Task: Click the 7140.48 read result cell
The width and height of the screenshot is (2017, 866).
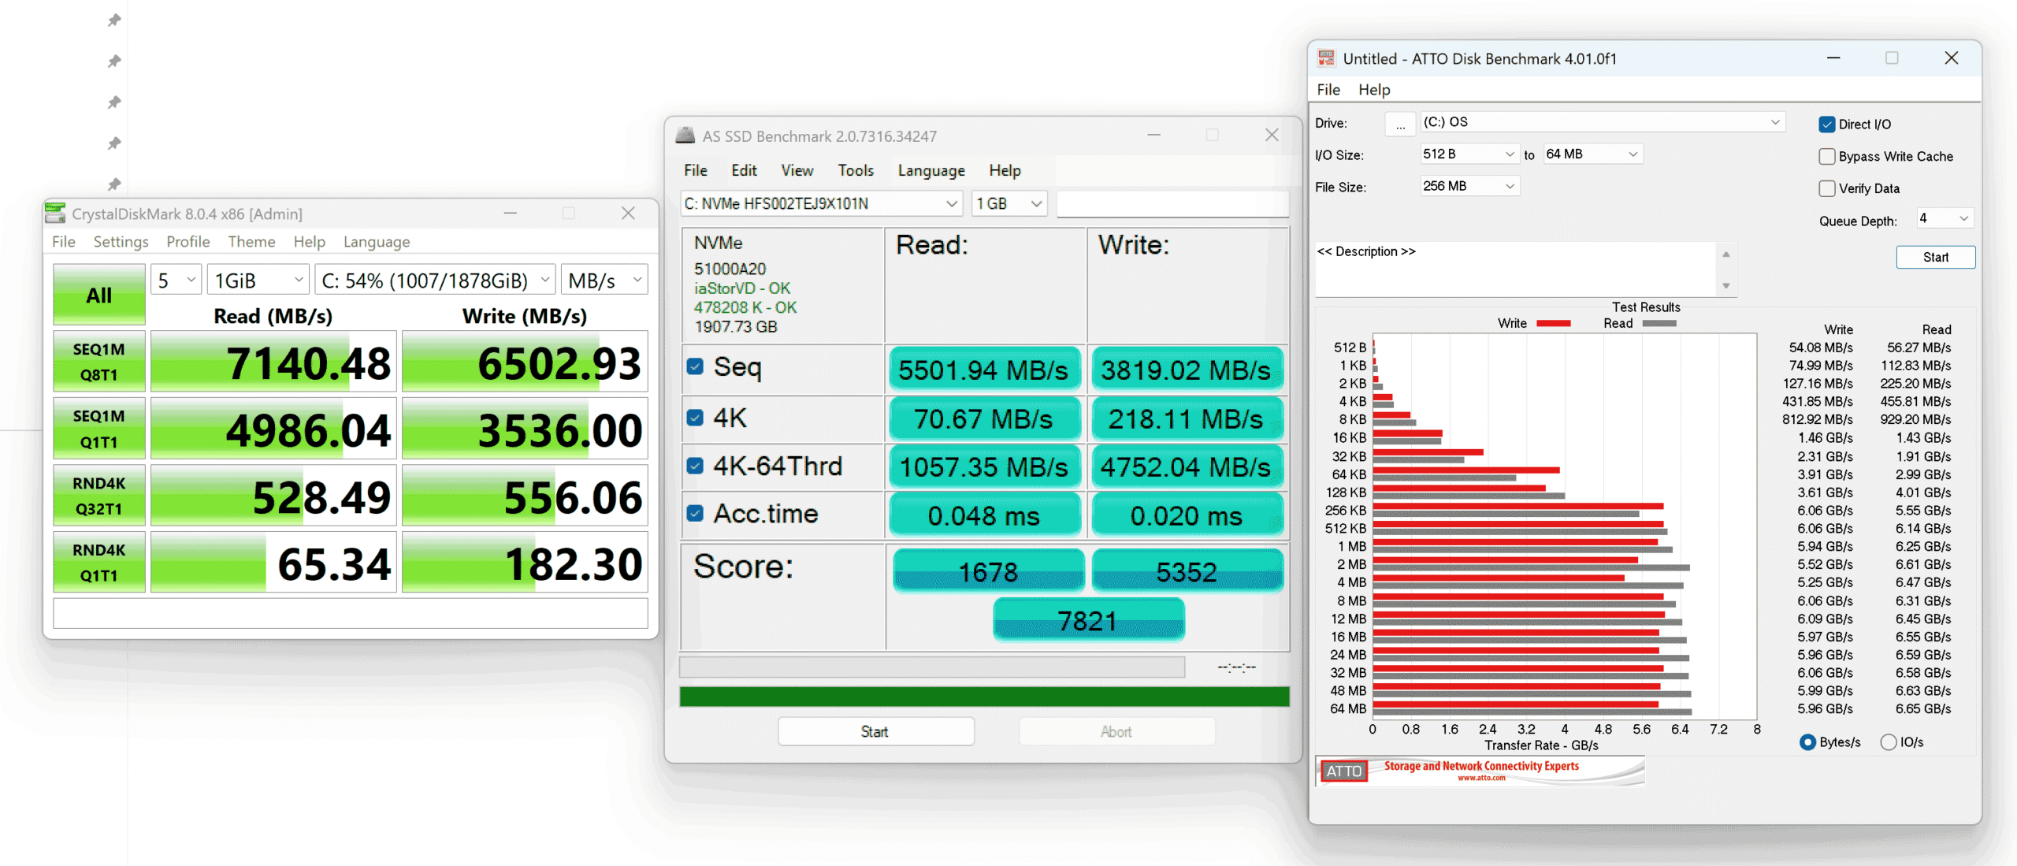Action: point(273,362)
